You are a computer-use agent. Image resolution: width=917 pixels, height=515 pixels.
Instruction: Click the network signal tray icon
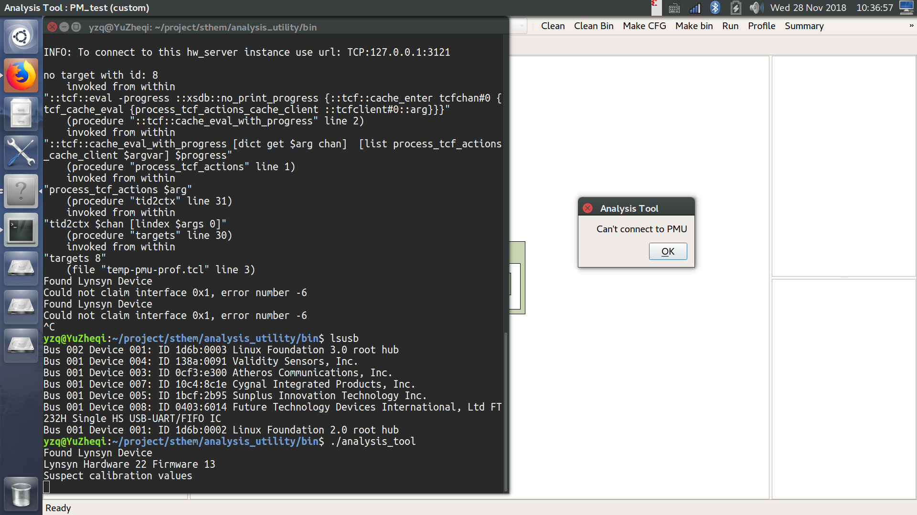click(695, 8)
